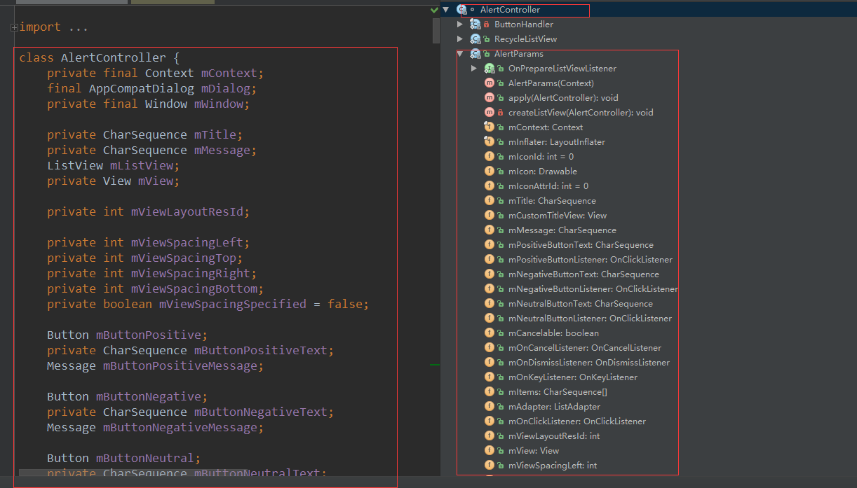
Task: Expand the ButtonHandler node
Action: coord(460,25)
